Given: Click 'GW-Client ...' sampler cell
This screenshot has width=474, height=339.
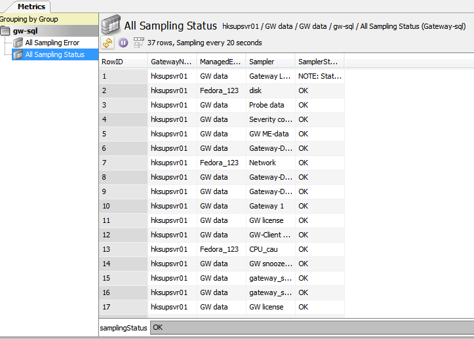Looking at the screenshot, I should click(271, 235).
